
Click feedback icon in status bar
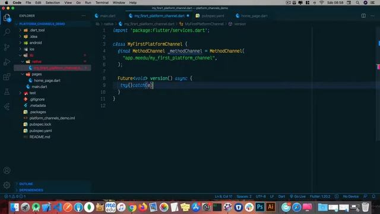pyautogui.click(x=365, y=196)
